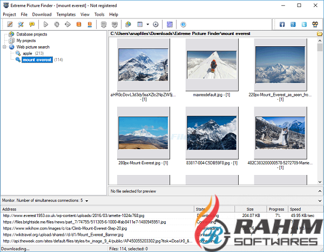
Task: Click the Twitter icon in toolbar
Action: coord(304,24)
